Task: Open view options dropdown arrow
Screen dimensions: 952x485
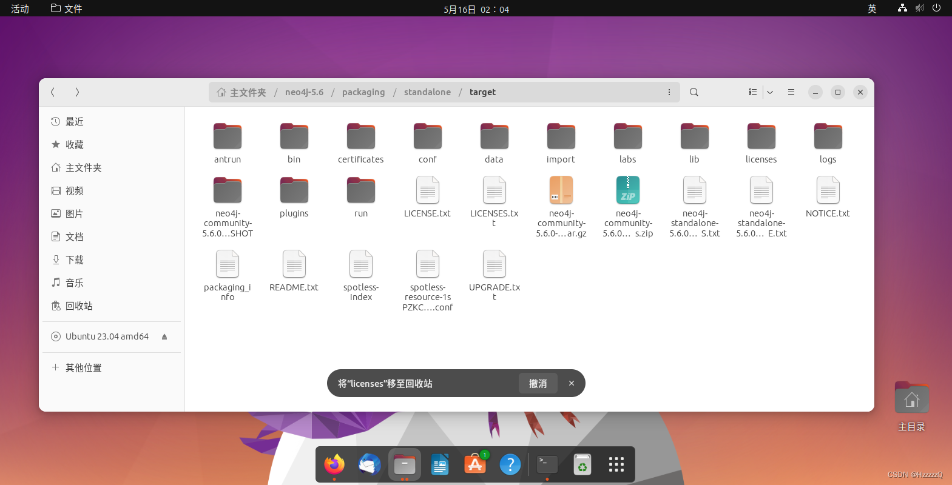Action: [770, 92]
